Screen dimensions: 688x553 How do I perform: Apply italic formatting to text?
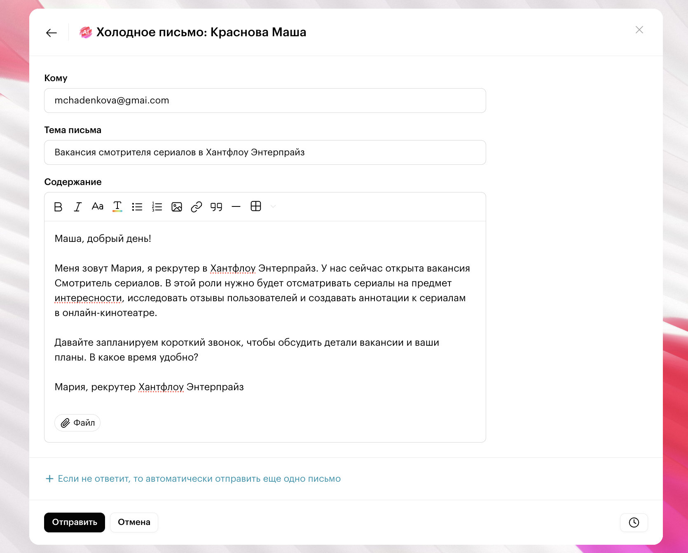click(77, 207)
